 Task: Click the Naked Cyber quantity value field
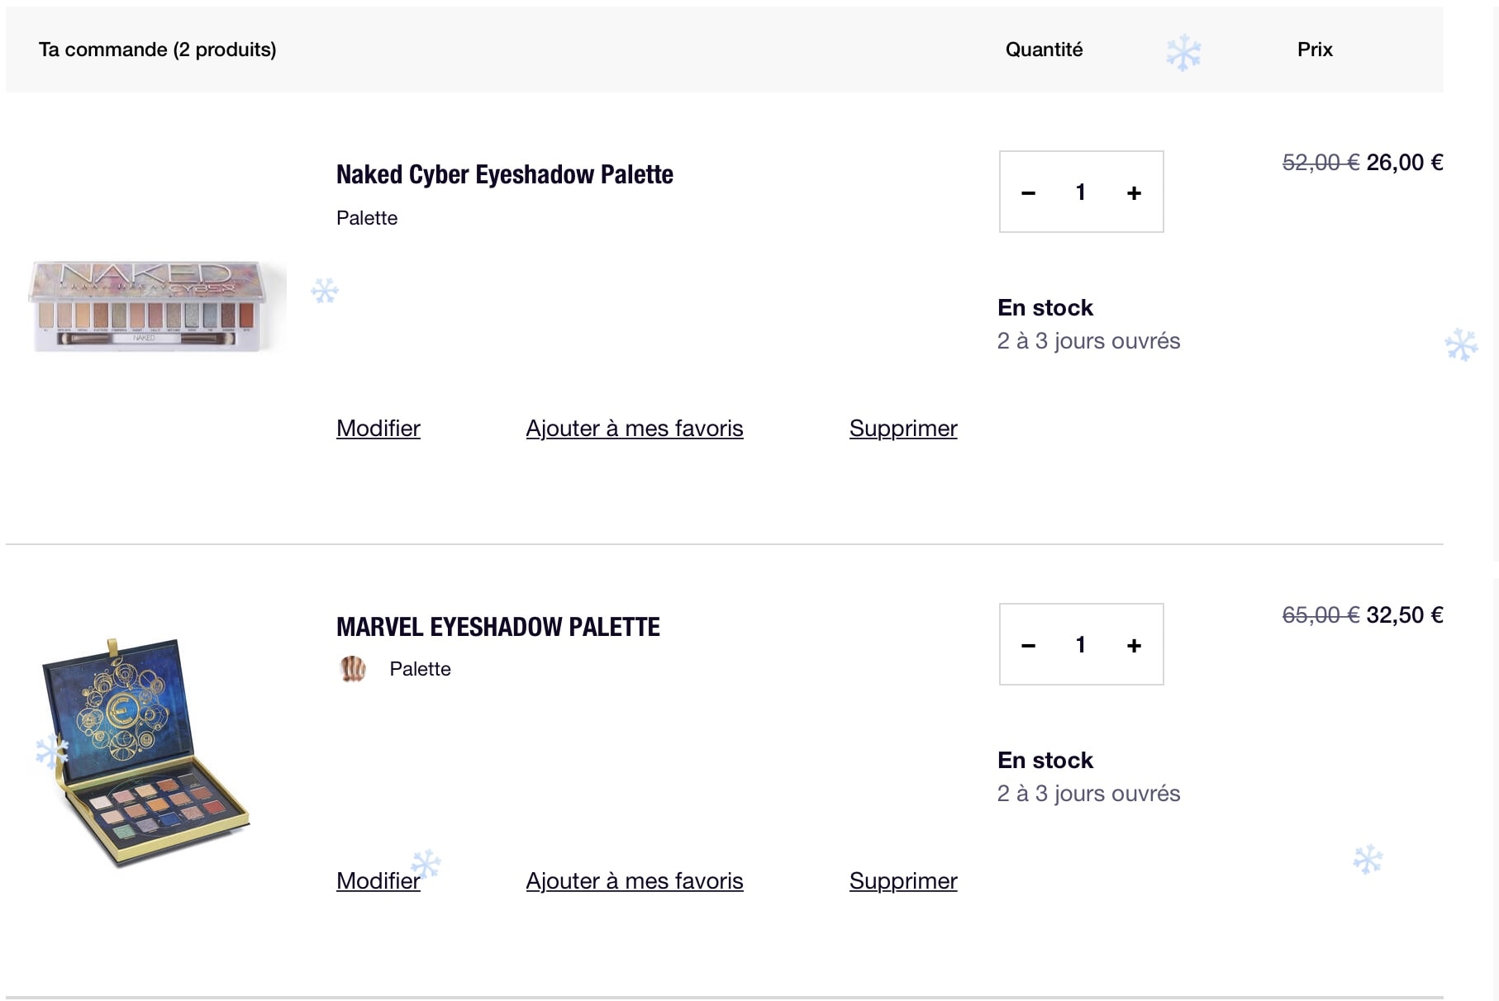(1080, 192)
